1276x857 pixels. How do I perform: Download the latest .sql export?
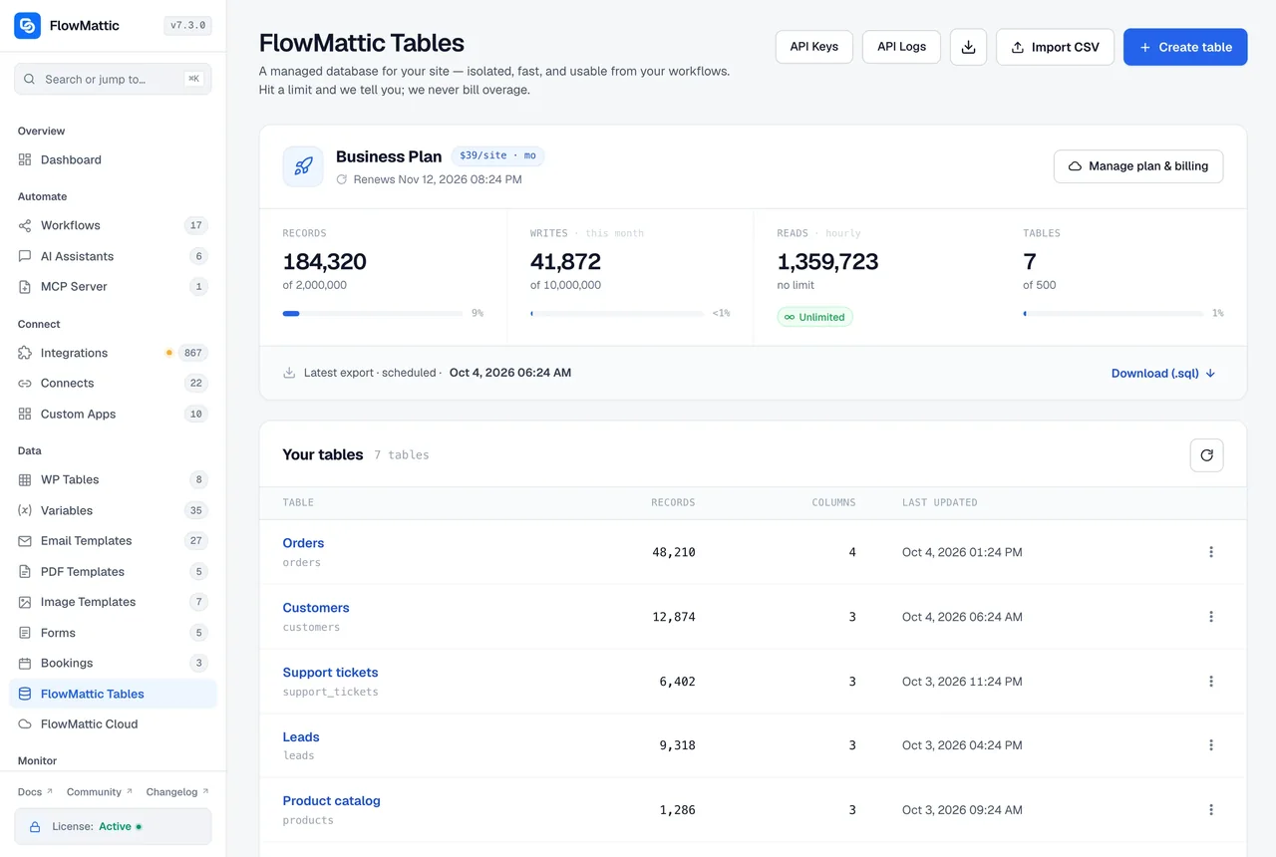coord(1163,373)
